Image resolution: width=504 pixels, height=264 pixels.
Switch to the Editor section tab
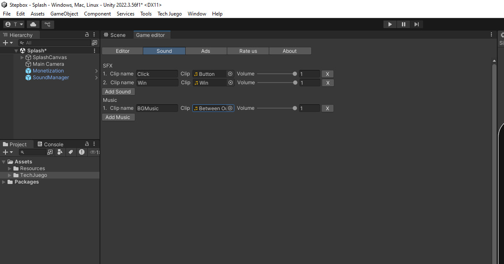[x=123, y=51]
